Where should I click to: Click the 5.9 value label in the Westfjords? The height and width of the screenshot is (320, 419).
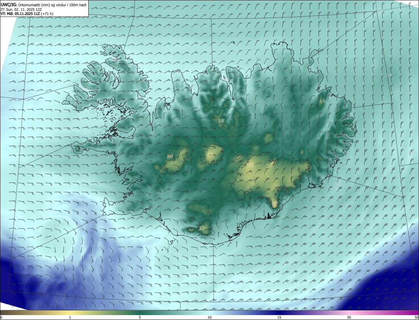pyautogui.click(x=100, y=81)
